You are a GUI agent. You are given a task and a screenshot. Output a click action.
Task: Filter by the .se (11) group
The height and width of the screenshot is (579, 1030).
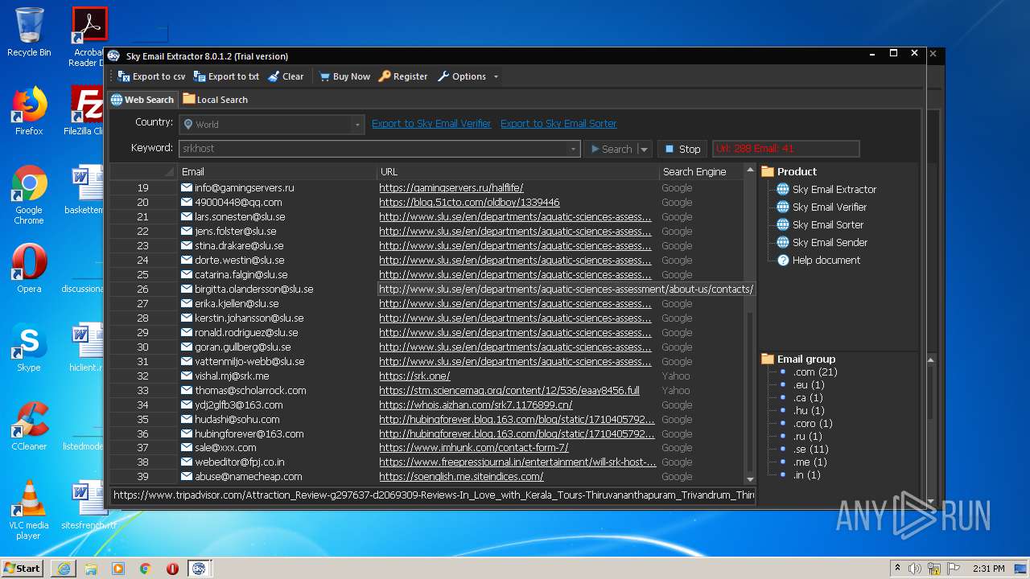pyautogui.click(x=811, y=450)
